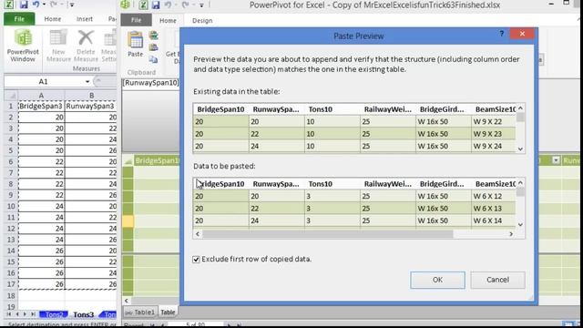Click OK in Paste Preview
The width and height of the screenshot is (583, 328).
437,280
